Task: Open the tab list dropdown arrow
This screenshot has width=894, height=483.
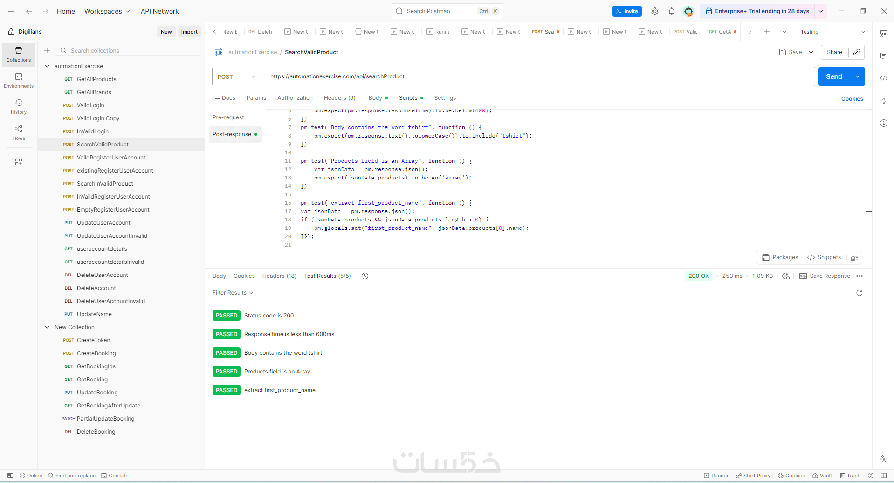Action: tap(784, 32)
